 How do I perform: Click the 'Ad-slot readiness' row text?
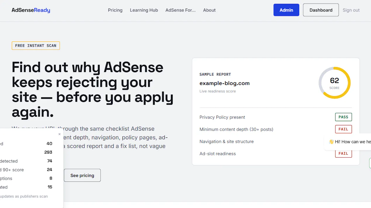point(218,154)
